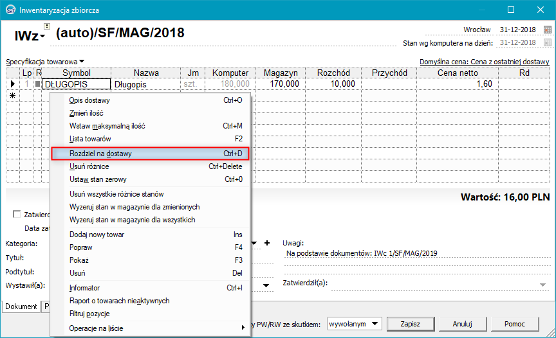Image resolution: width=556 pixels, height=338 pixels.
Task: Click the Cena netto column header
Action: pos(458,73)
